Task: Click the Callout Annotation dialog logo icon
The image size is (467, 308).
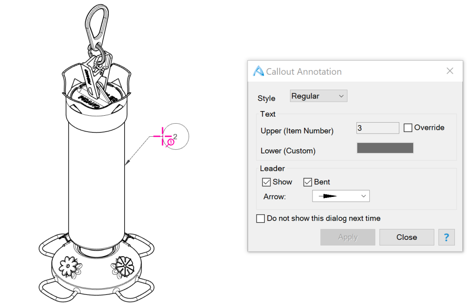Action: 258,71
